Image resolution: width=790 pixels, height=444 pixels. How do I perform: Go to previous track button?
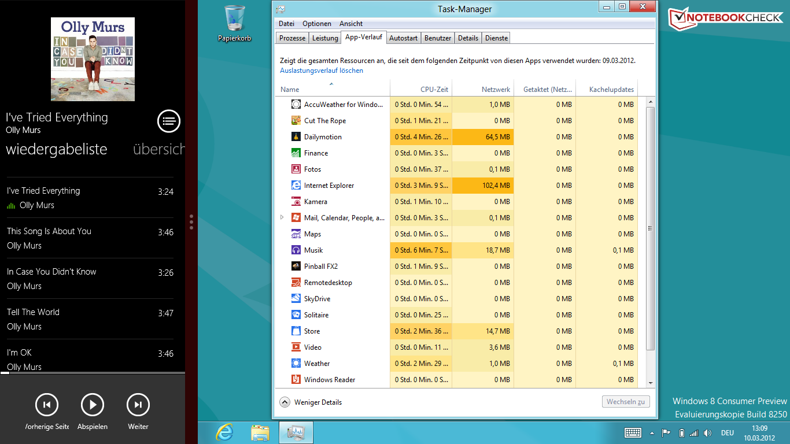click(x=47, y=405)
